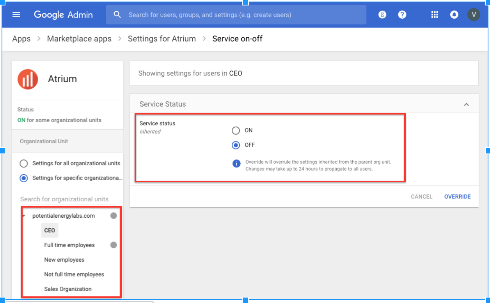Image resolution: width=490 pixels, height=303 pixels.
Task: Select the CEO organizational unit
Action: click(50, 230)
